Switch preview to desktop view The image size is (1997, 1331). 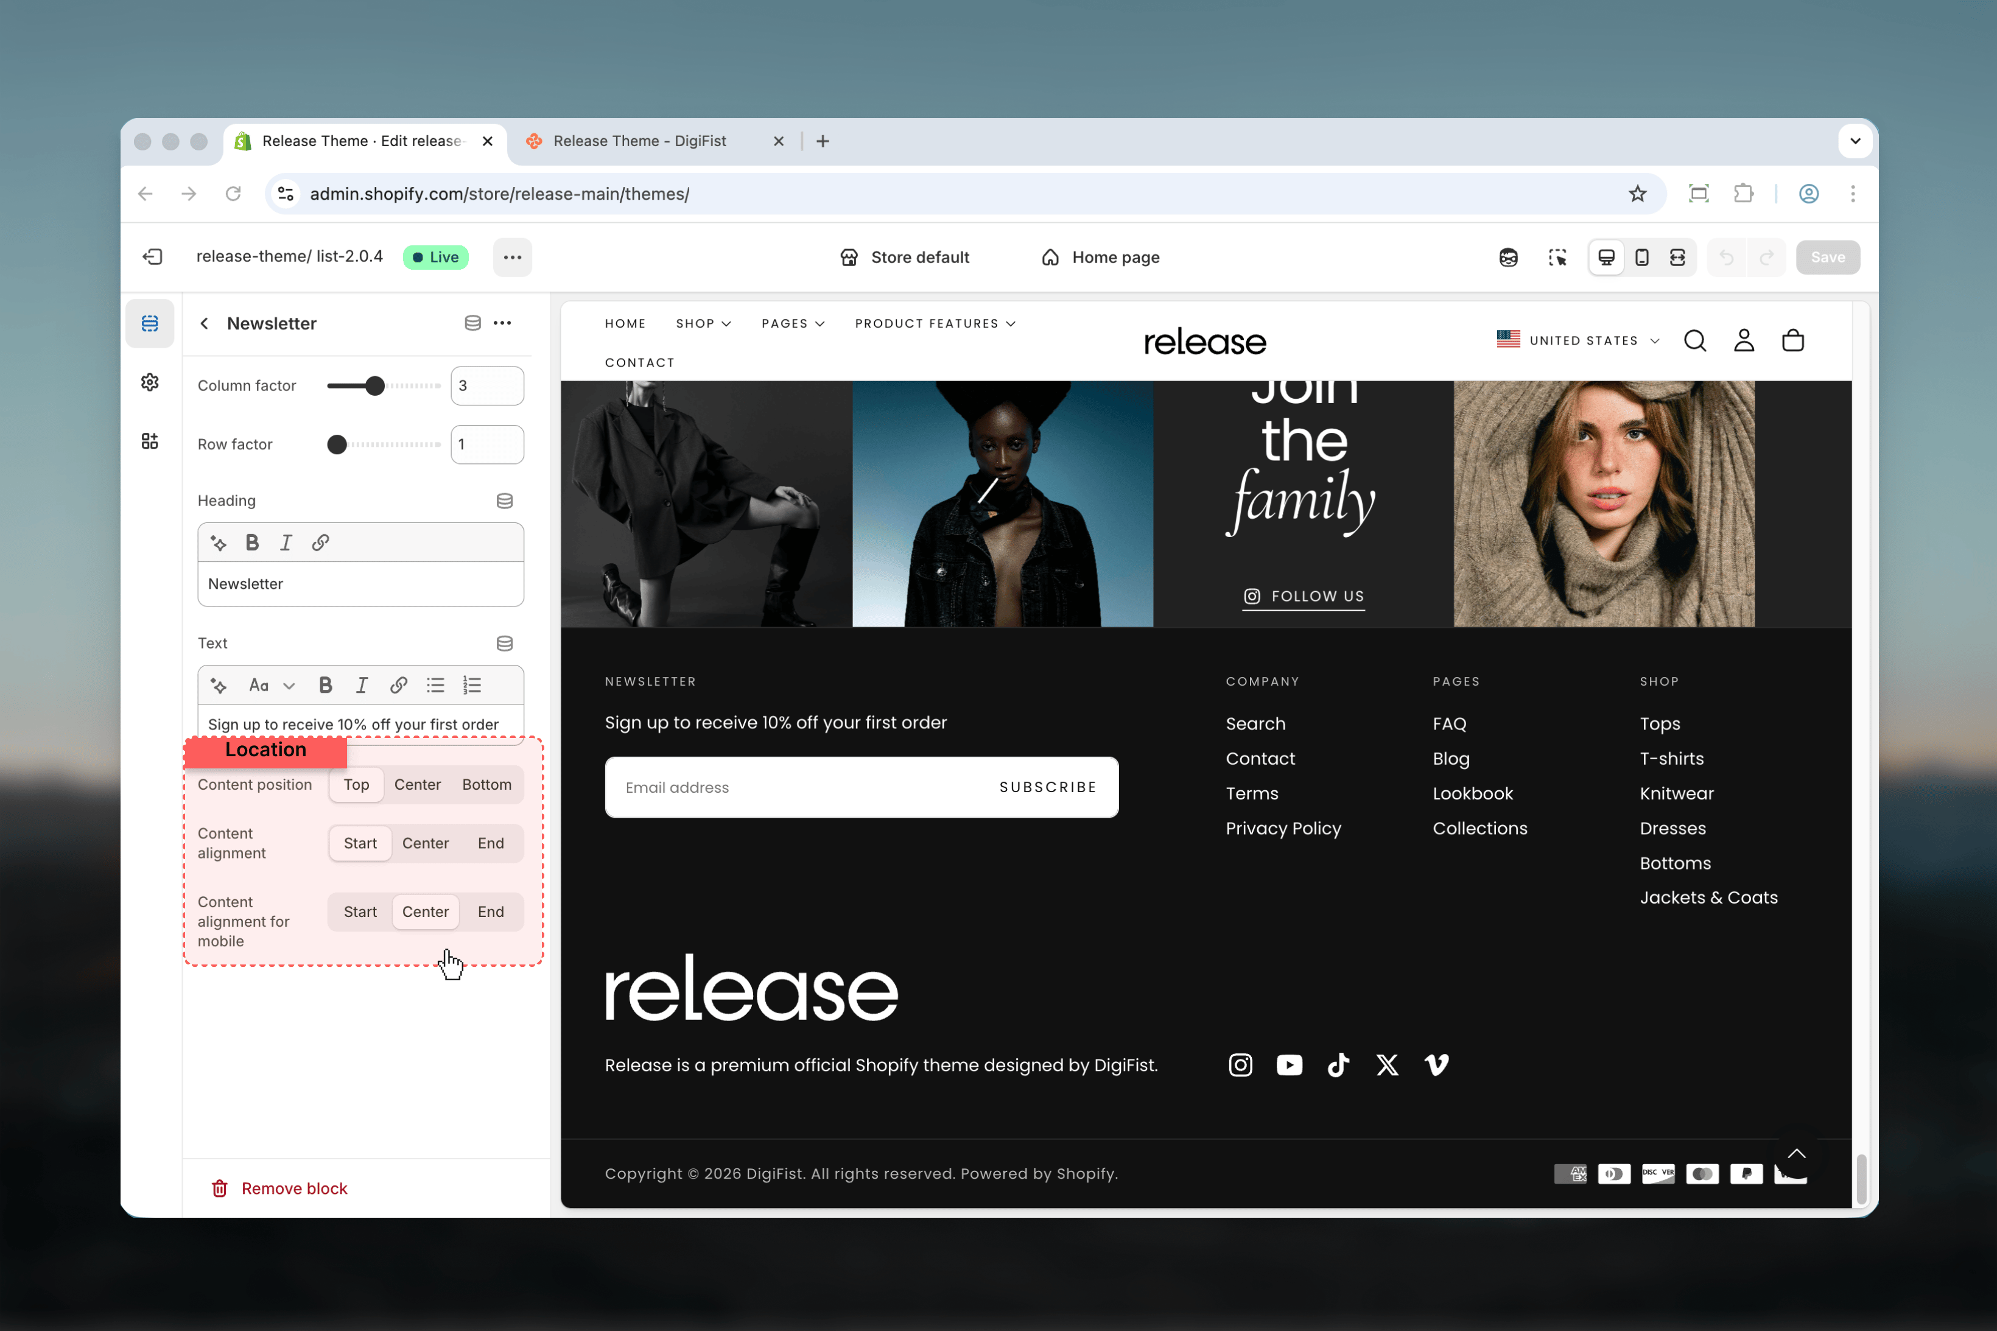click(1607, 257)
